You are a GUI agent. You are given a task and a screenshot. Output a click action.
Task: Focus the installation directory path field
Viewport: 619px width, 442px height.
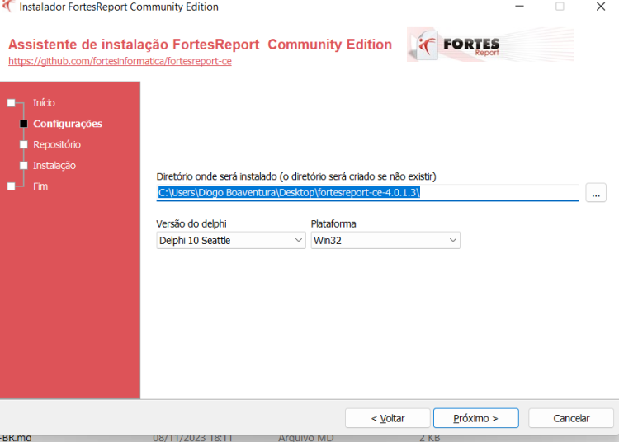click(367, 193)
